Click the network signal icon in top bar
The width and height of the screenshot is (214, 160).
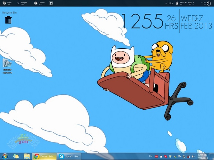click(190, 3)
